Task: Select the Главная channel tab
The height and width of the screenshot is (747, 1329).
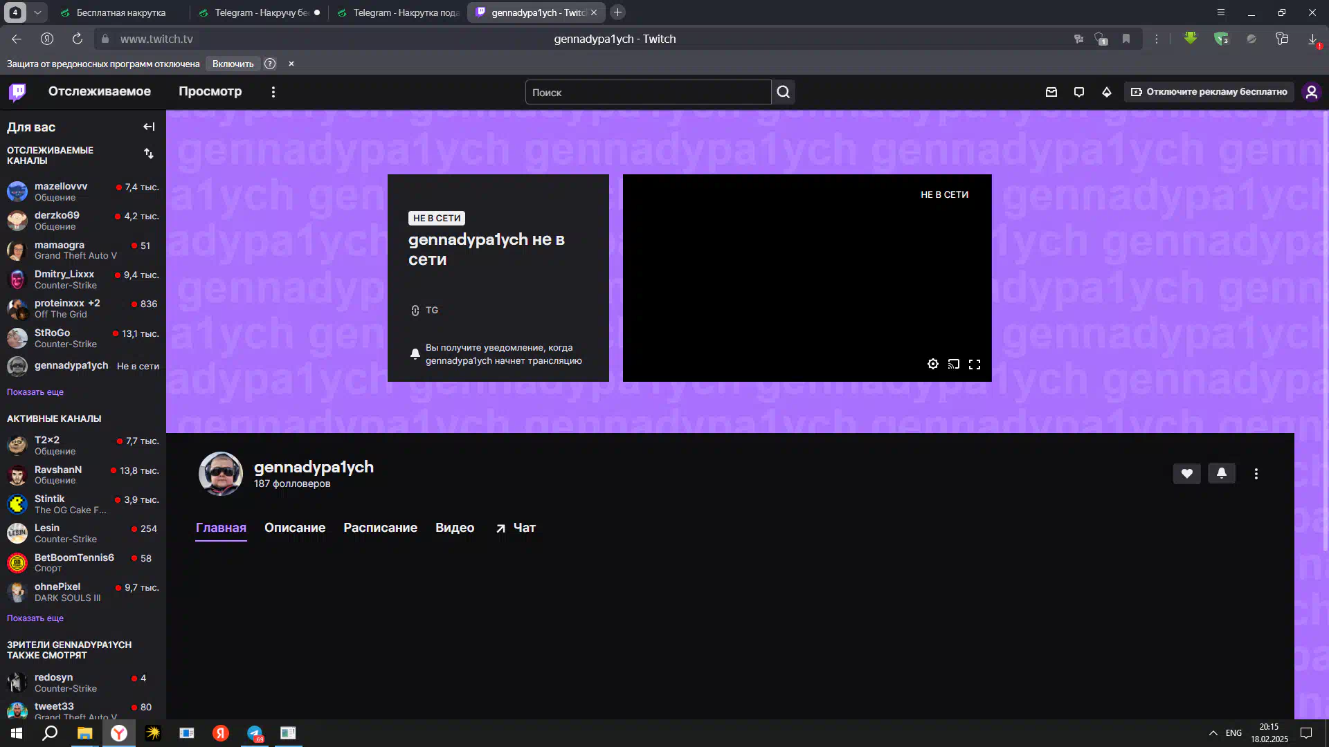Action: click(x=221, y=528)
